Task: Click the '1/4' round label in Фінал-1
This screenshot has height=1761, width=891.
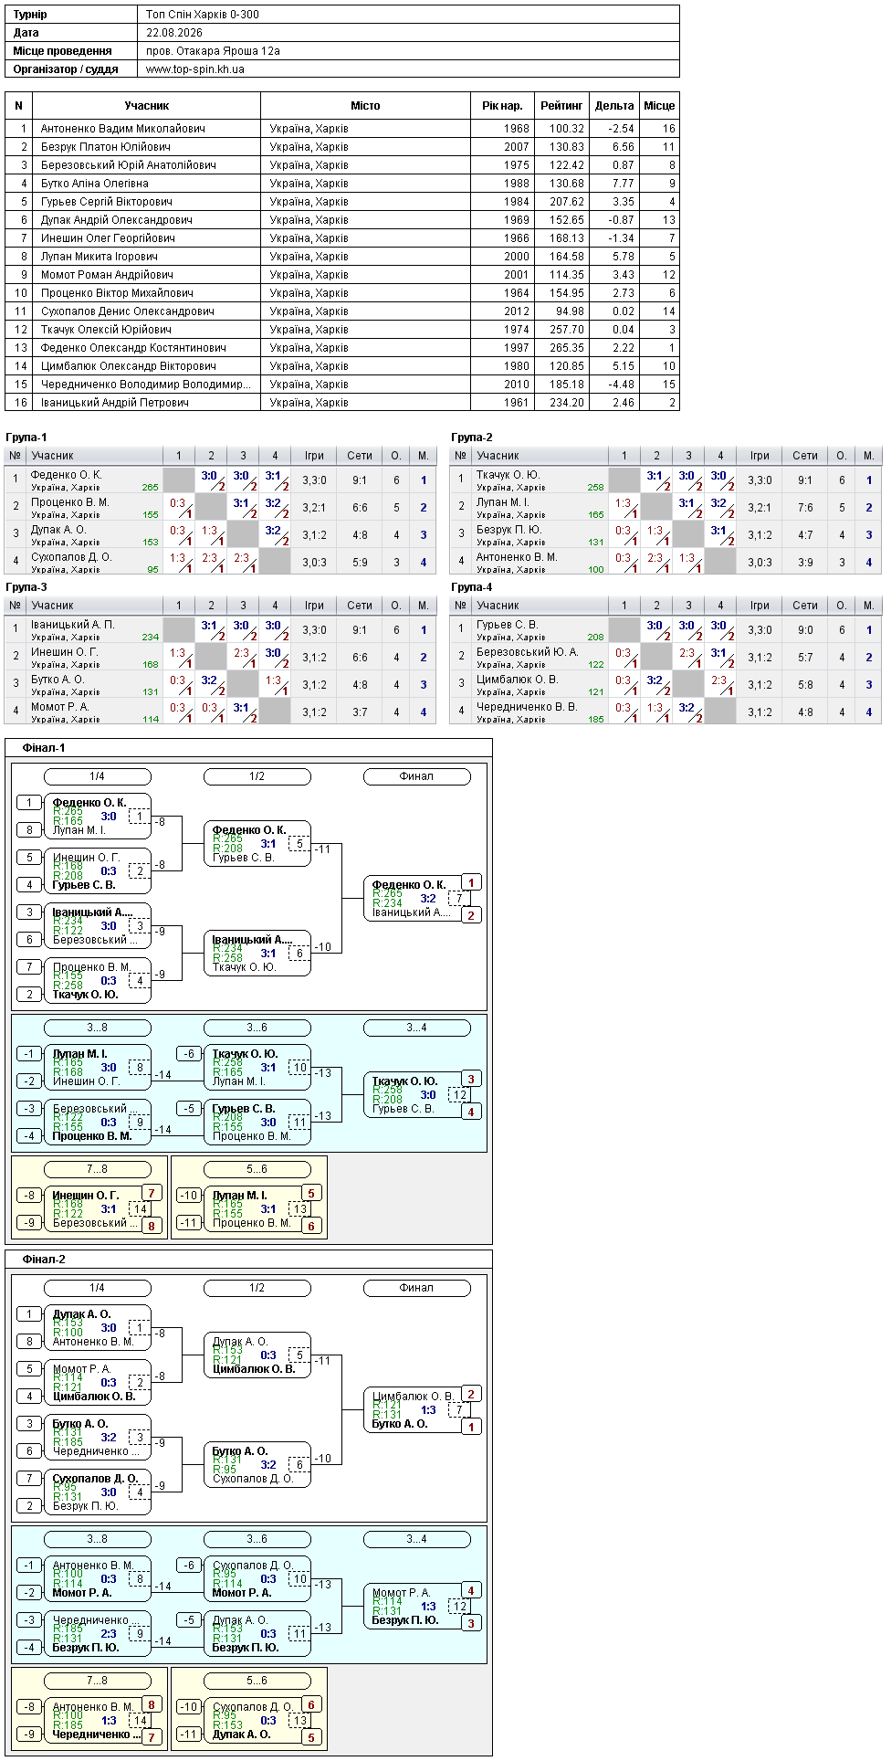Action: click(97, 776)
